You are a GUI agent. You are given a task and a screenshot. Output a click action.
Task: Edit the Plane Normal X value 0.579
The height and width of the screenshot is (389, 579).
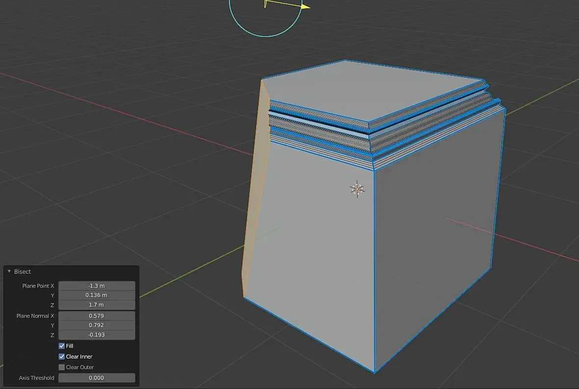pyautogui.click(x=97, y=316)
